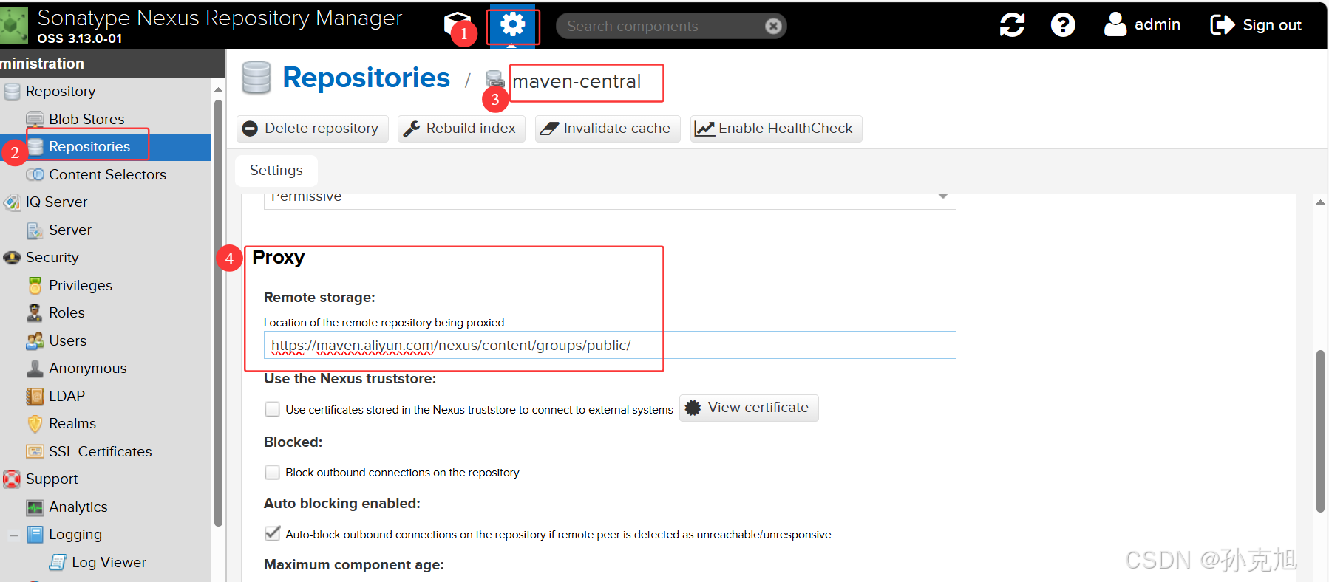Click Delete repository button

(311, 129)
